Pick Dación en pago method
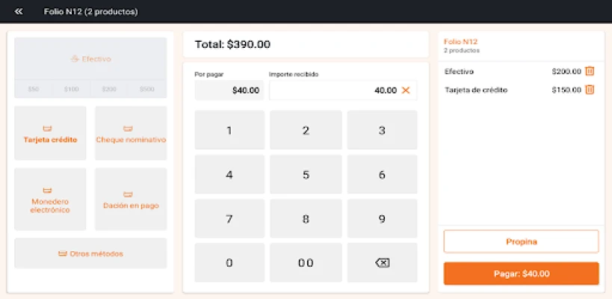 tap(131, 199)
